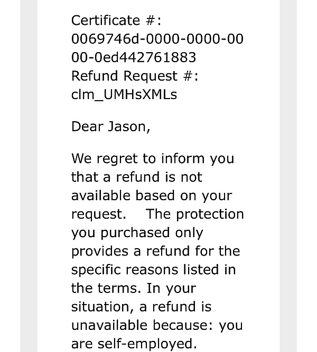Click the "Dear Jason," greeting
The width and height of the screenshot is (317, 352).
(111, 127)
